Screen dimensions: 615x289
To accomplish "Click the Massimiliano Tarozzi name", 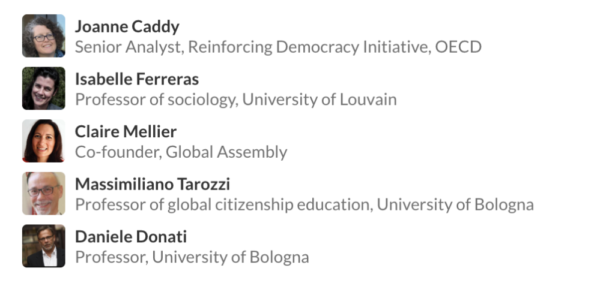I will coord(153,184).
